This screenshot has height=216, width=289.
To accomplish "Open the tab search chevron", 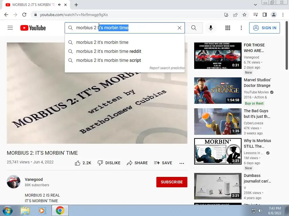I will [255, 5].
